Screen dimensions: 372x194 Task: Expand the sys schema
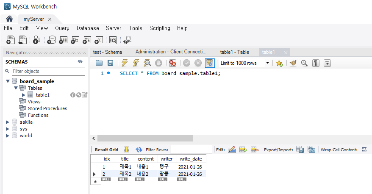7,129
